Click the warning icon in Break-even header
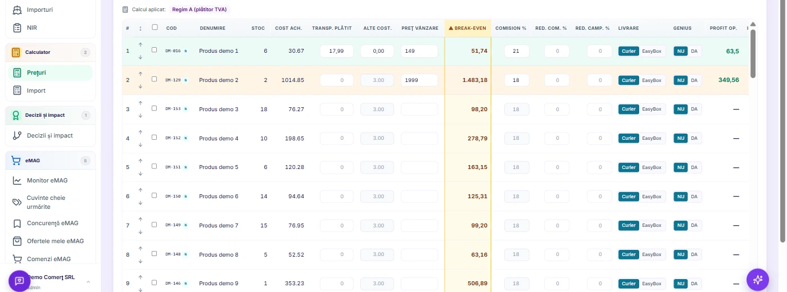 pyautogui.click(x=451, y=28)
